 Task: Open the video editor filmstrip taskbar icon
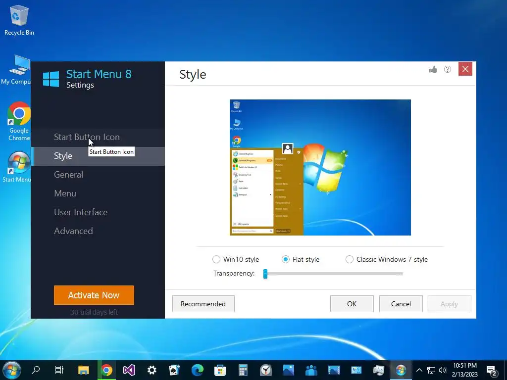tap(334, 370)
